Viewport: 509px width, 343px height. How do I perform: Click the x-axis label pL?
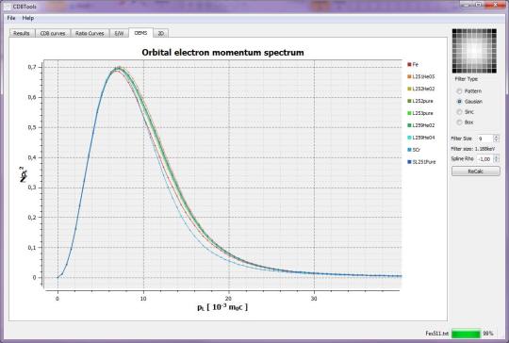[x=222, y=306]
